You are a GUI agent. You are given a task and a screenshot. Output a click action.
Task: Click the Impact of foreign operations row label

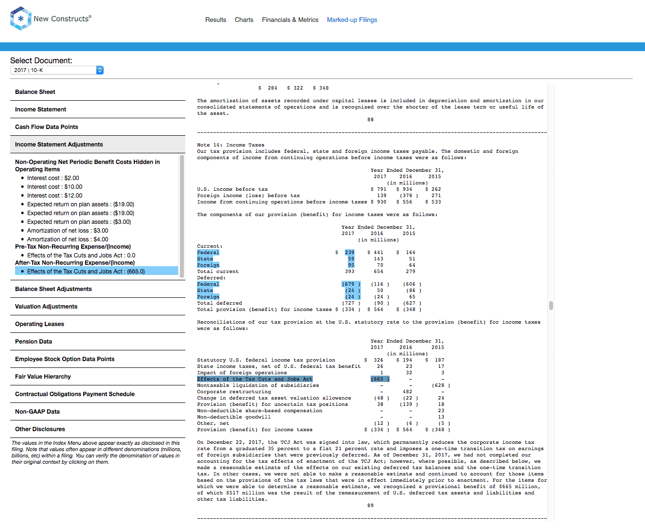click(242, 373)
